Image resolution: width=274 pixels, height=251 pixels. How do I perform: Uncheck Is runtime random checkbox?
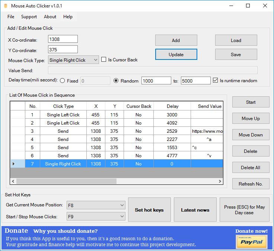[215, 80]
